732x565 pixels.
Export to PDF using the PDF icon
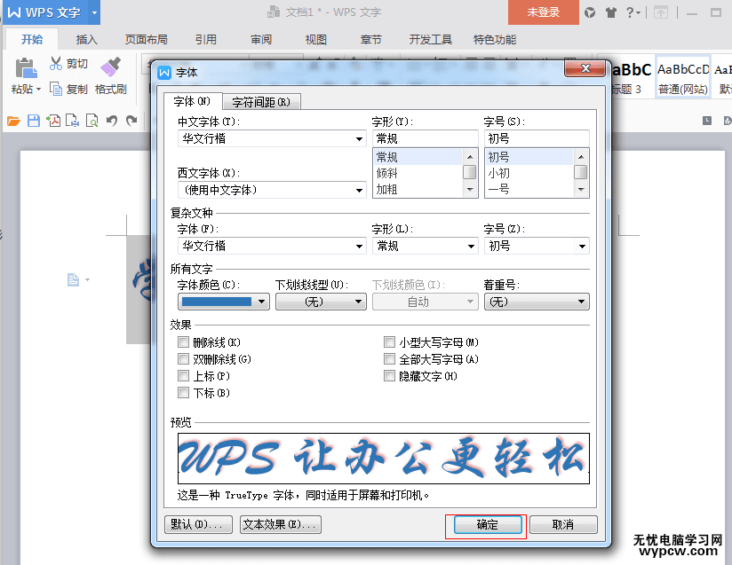tap(54, 122)
